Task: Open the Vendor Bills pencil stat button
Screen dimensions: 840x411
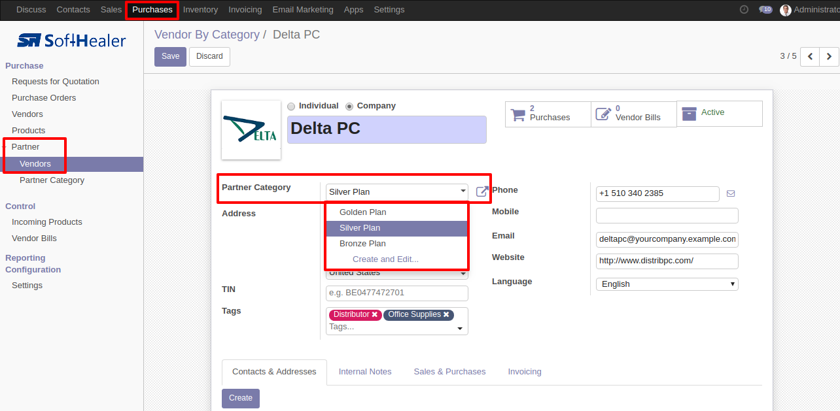Action: click(634, 114)
